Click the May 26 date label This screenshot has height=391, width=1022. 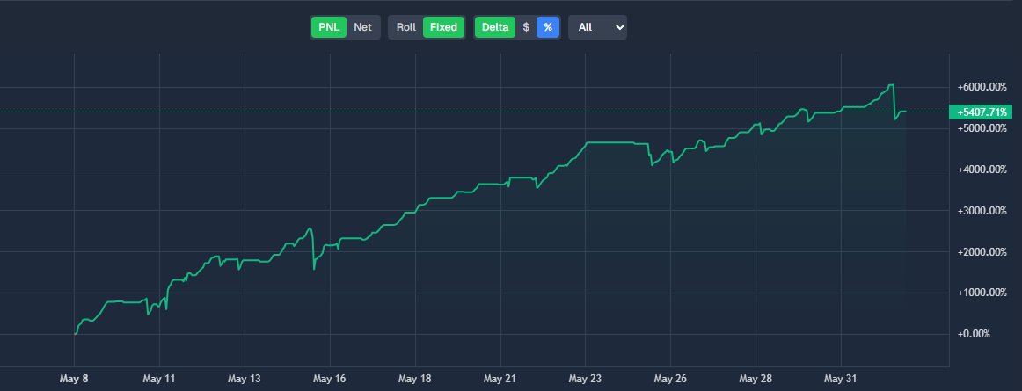(x=671, y=379)
